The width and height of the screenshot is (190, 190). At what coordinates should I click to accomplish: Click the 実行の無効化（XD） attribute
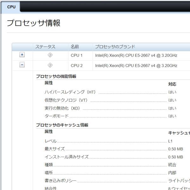click(x=62, y=108)
